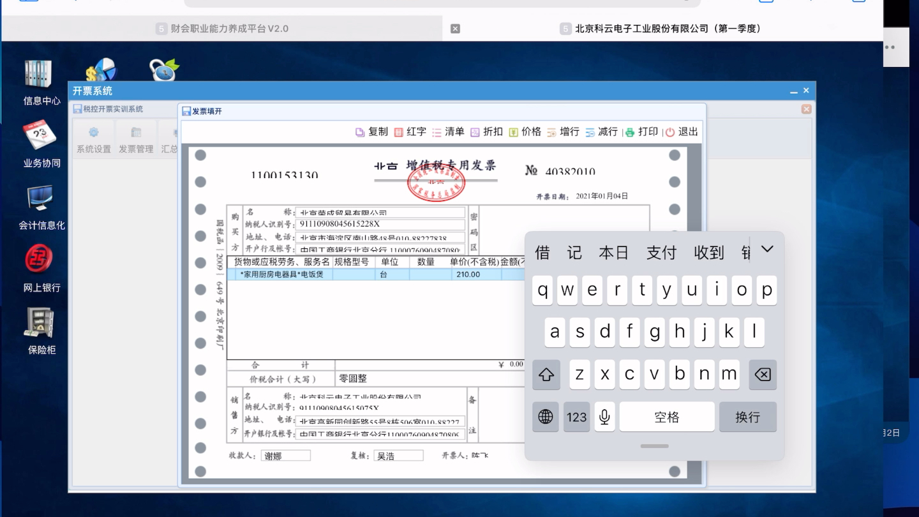Open 发票管理 in tax system window
The image size is (919, 517).
136,140
